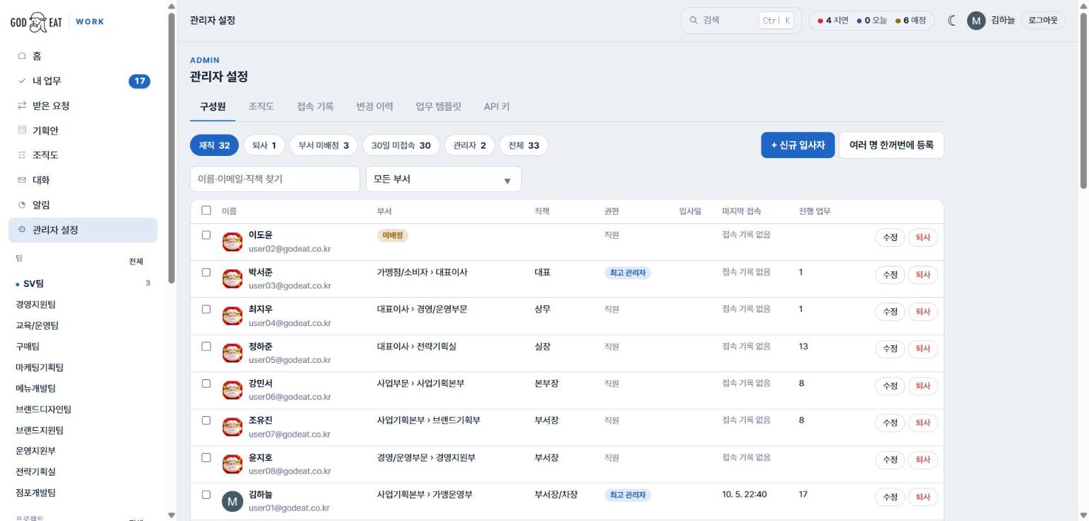
Task: Click the search magnifier icon
Action: pyautogui.click(x=693, y=21)
